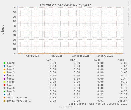Click the April 2025 axis label

pyautogui.click(x=32, y=56)
